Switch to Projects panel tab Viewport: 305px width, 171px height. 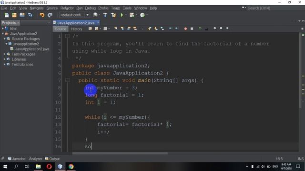[9, 23]
